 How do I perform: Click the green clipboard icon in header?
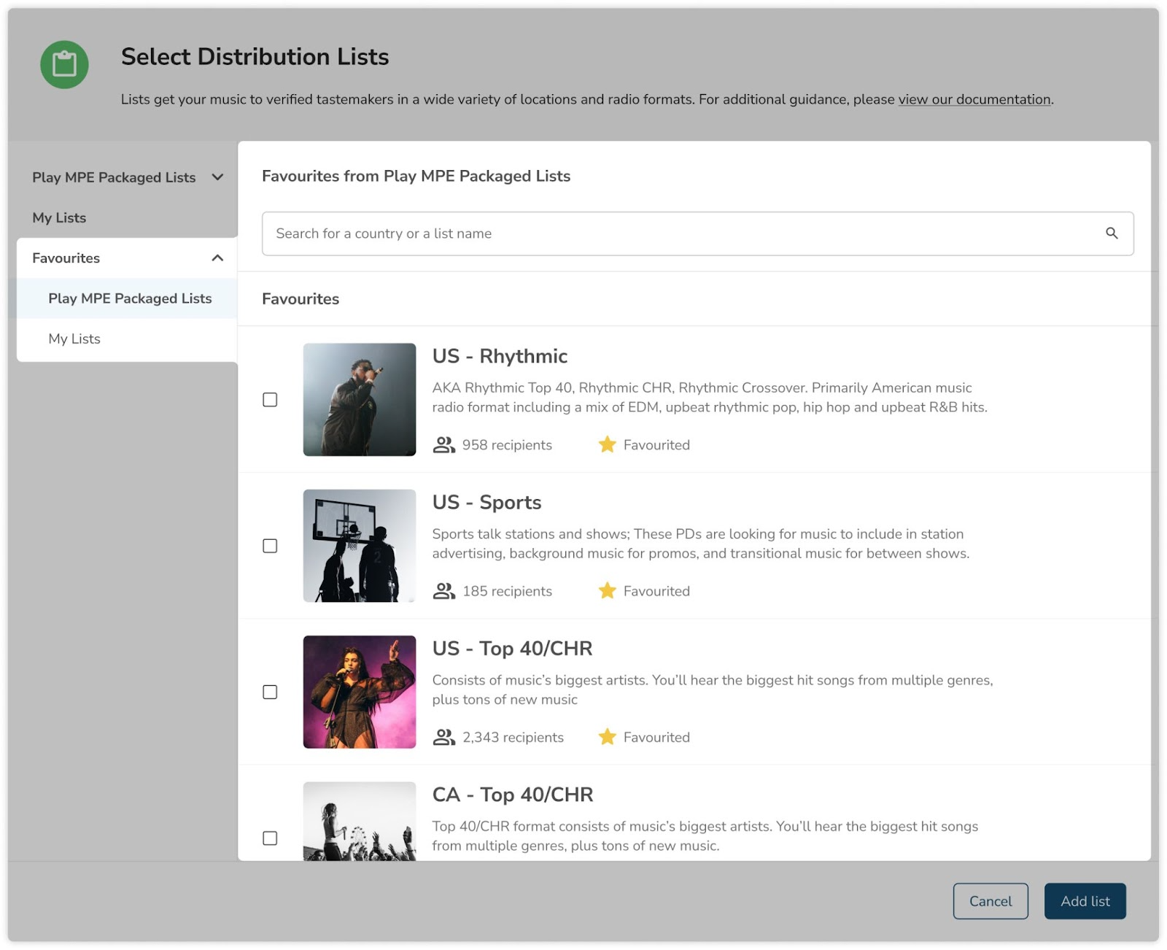(x=64, y=64)
